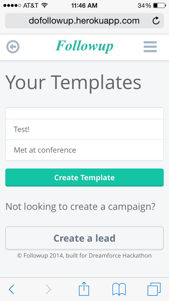Open Safari bookmarks
The image size is (169, 301).
pyautogui.click(x=119, y=289)
